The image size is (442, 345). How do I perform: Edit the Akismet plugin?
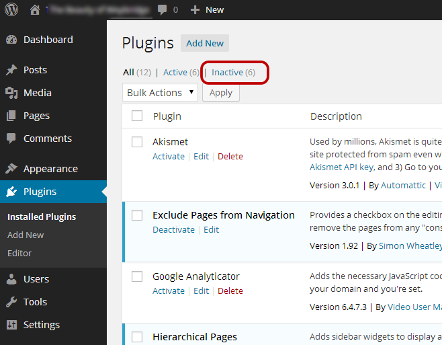[x=202, y=156]
